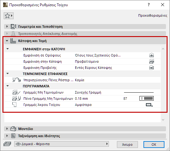Expand the Γεωμετρία και Τοποθέτηση panel
Viewport: 170px width, 151px height.
pos(7,27)
